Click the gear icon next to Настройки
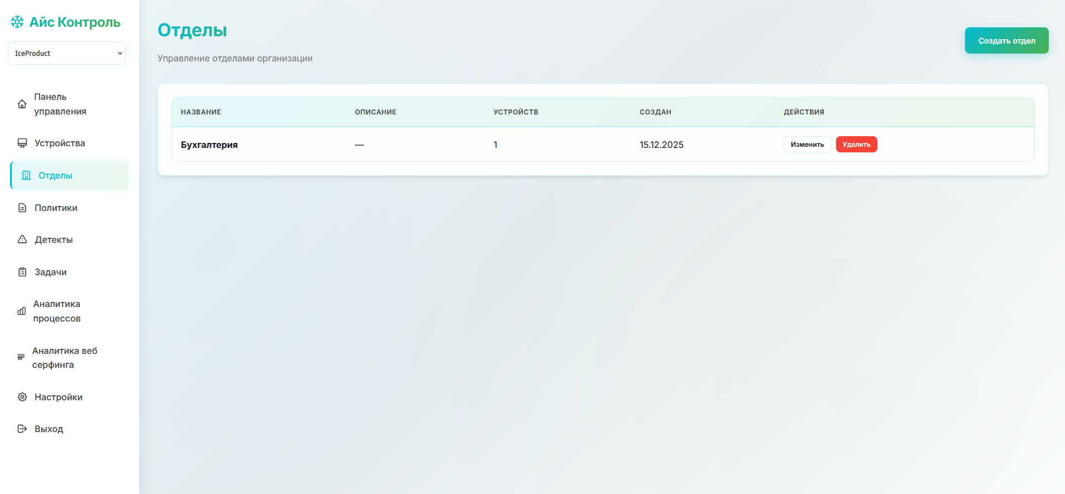Image resolution: width=1065 pixels, height=494 pixels. click(x=22, y=397)
